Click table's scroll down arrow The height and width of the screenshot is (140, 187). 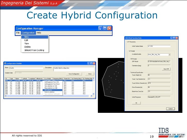[x=93, y=94]
